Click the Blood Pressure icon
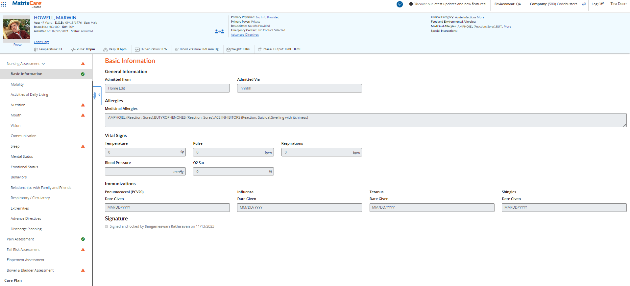The image size is (630, 286). pyautogui.click(x=177, y=49)
